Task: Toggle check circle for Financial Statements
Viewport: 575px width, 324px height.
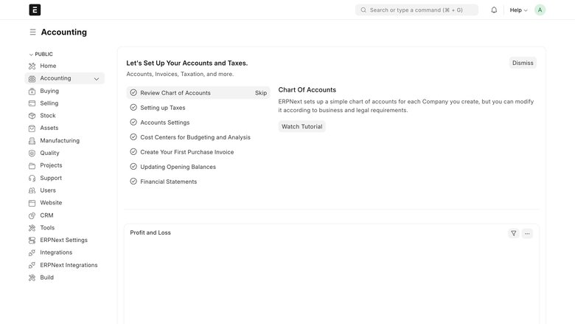Action: (133, 182)
